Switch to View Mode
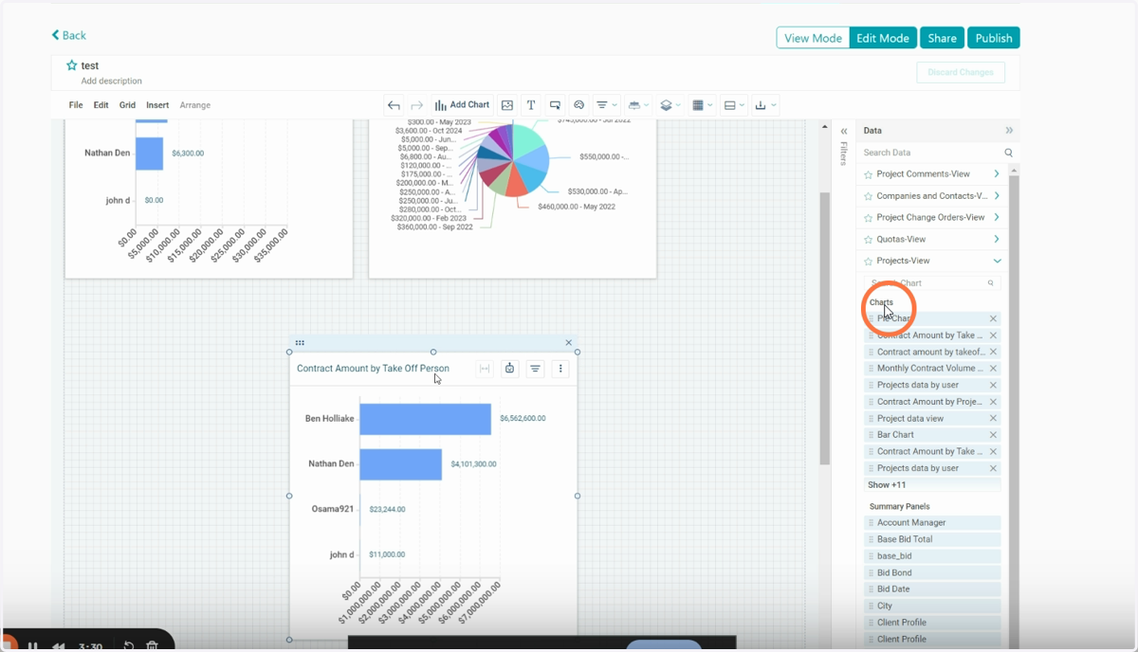Screen dimensions: 1138x652 [813, 38]
